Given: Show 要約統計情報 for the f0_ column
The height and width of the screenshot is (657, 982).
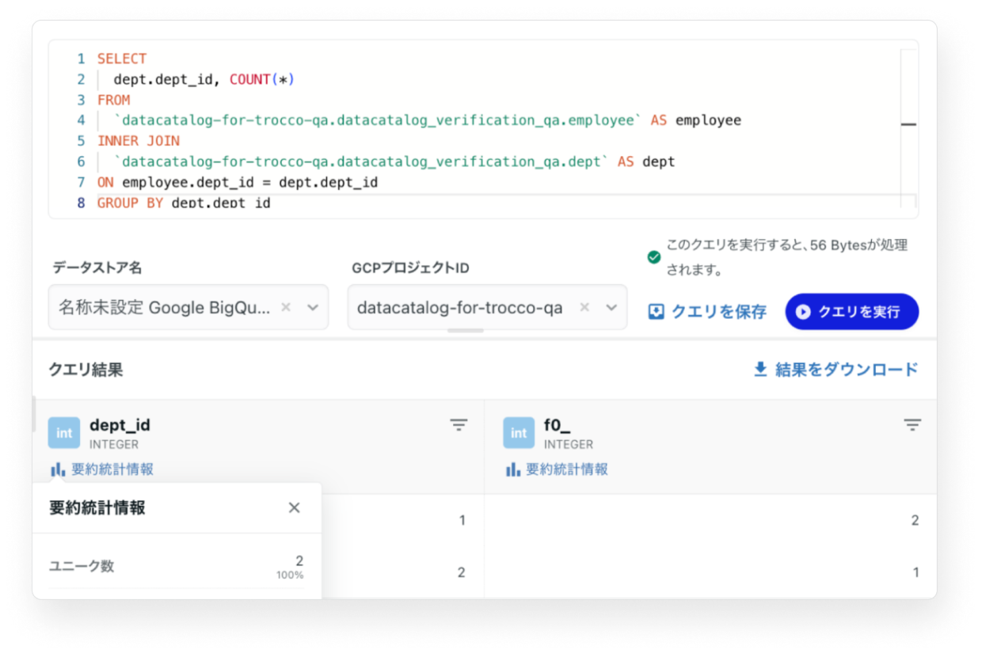Looking at the screenshot, I should coord(558,469).
